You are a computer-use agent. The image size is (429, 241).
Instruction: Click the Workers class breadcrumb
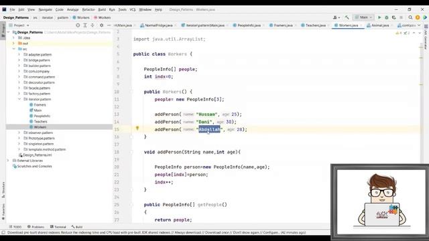pos(81,17)
